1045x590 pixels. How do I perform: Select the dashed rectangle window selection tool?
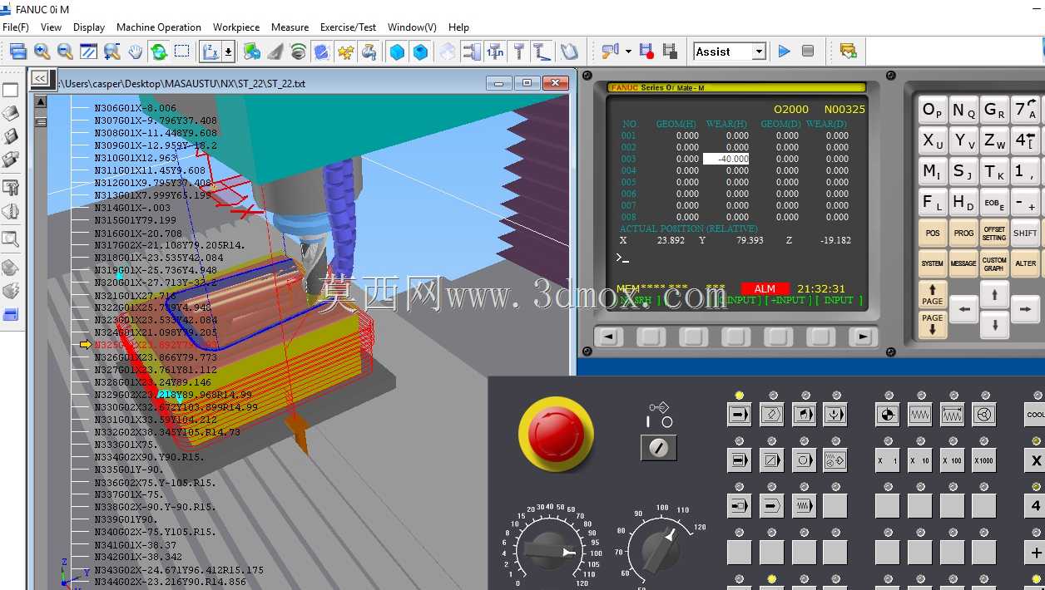[182, 52]
